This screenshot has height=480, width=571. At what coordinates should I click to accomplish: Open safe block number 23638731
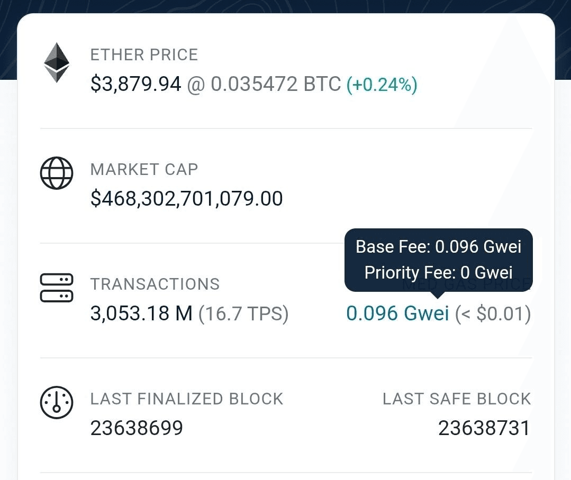point(484,428)
